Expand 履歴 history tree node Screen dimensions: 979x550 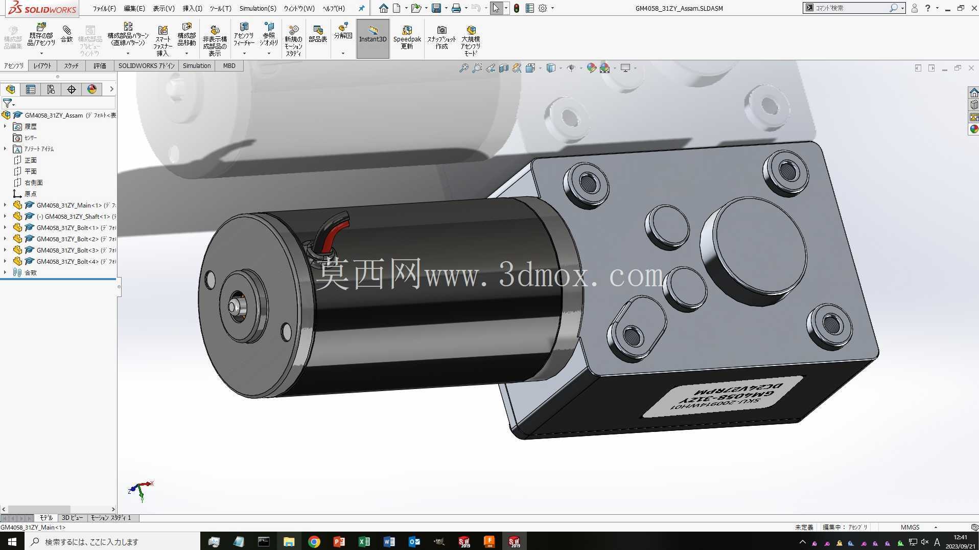pyautogui.click(x=5, y=126)
